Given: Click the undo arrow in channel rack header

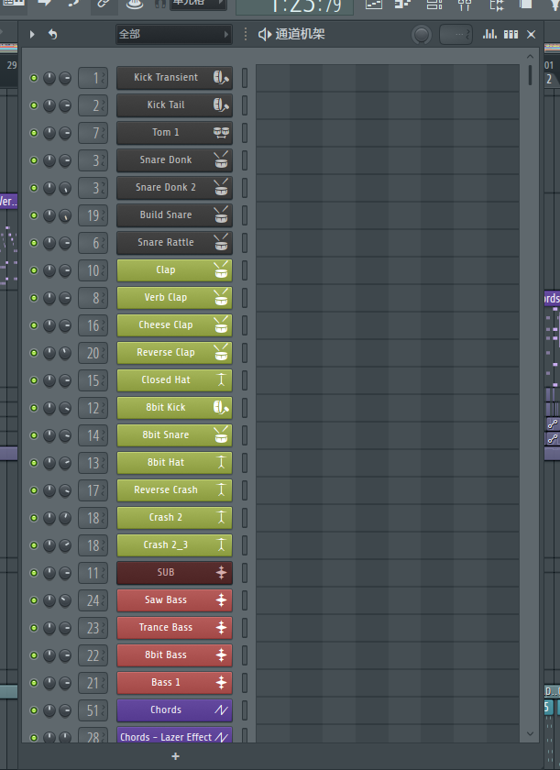Looking at the screenshot, I should tap(52, 35).
